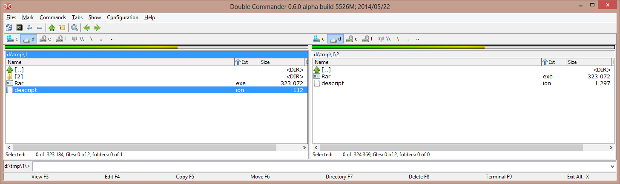This screenshot has width=620, height=184.
Task: Sort left panel by Size column
Action: [x=281, y=62]
